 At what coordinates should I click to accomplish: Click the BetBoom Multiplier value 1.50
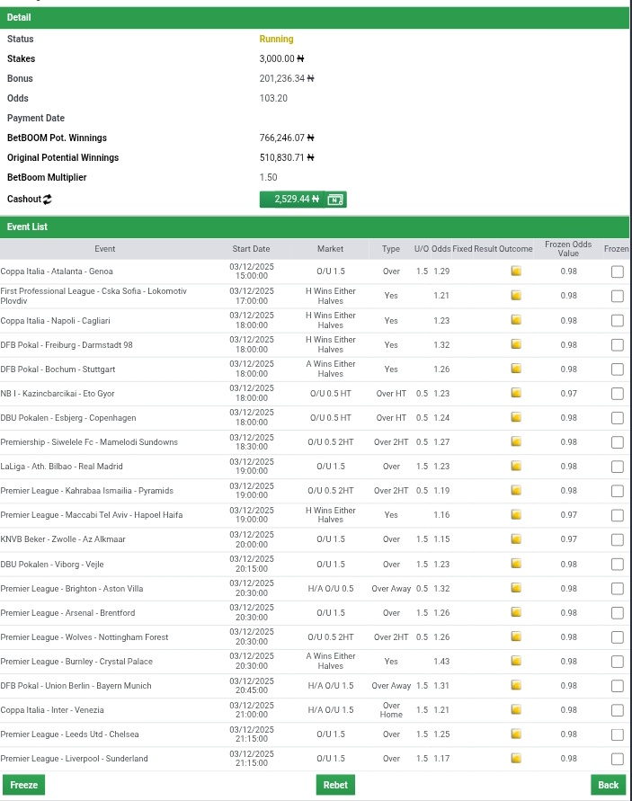point(268,177)
